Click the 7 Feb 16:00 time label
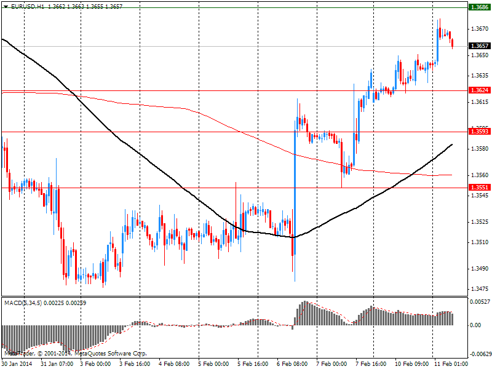 pos(371,364)
